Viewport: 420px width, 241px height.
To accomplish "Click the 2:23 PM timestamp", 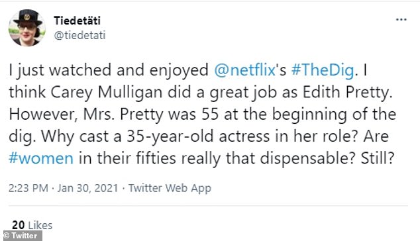I will 28,188.
